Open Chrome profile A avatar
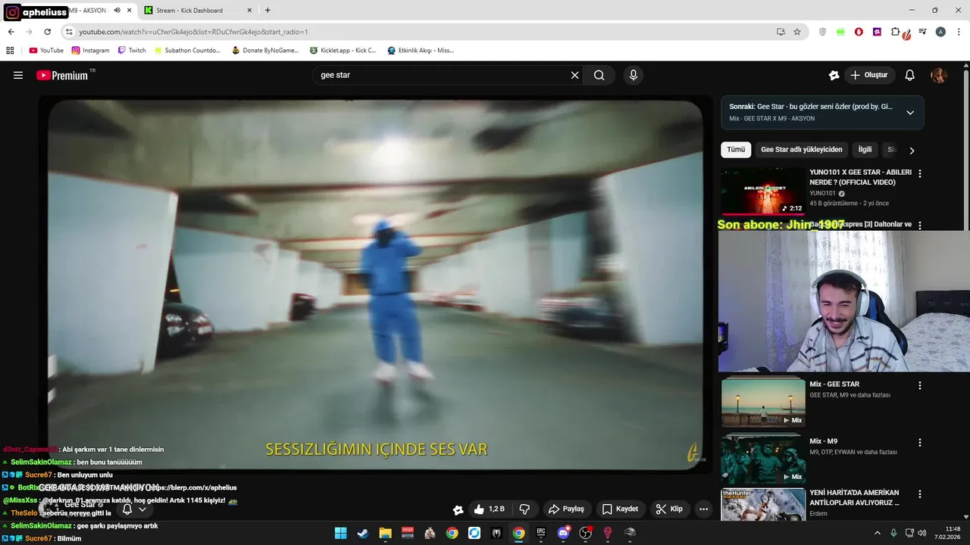Screen dimensions: 970x545 (940, 32)
